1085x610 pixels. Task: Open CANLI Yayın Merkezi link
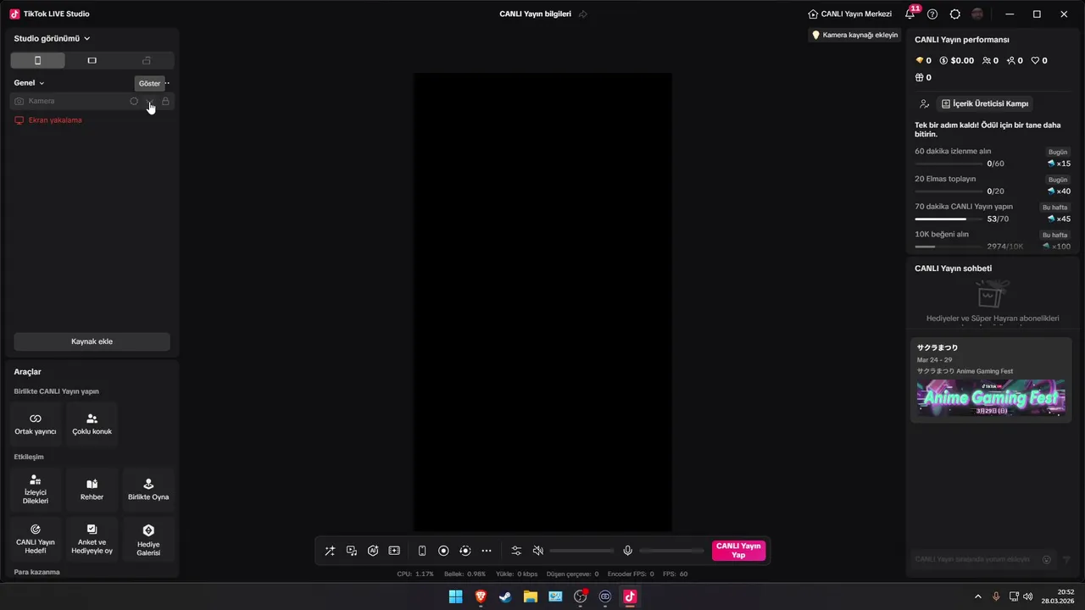coord(849,14)
